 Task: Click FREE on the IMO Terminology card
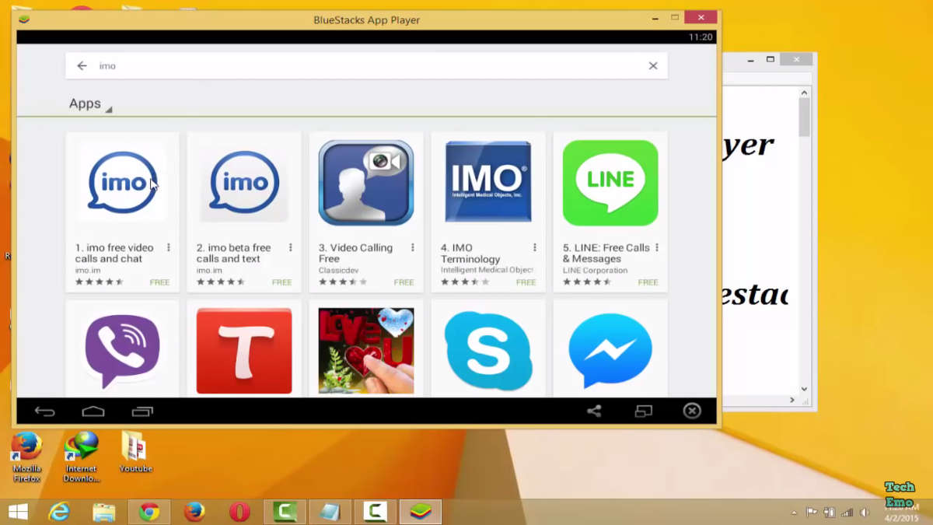[x=526, y=282]
